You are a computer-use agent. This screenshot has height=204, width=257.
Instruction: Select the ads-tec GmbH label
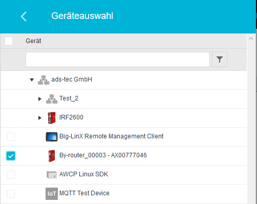(x=72, y=79)
